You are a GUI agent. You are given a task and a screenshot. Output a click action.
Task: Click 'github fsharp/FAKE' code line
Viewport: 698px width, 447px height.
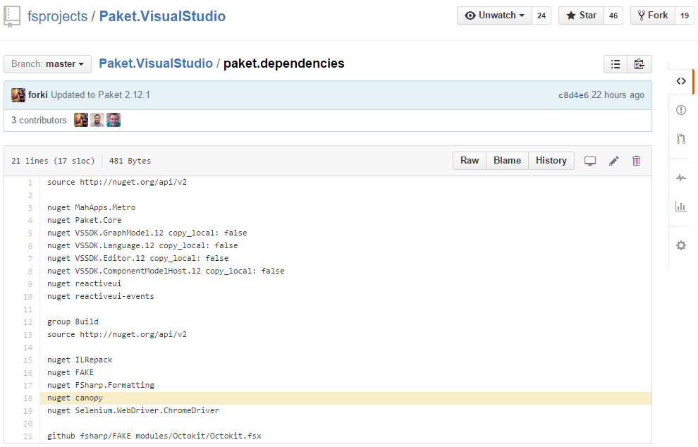pos(154,436)
